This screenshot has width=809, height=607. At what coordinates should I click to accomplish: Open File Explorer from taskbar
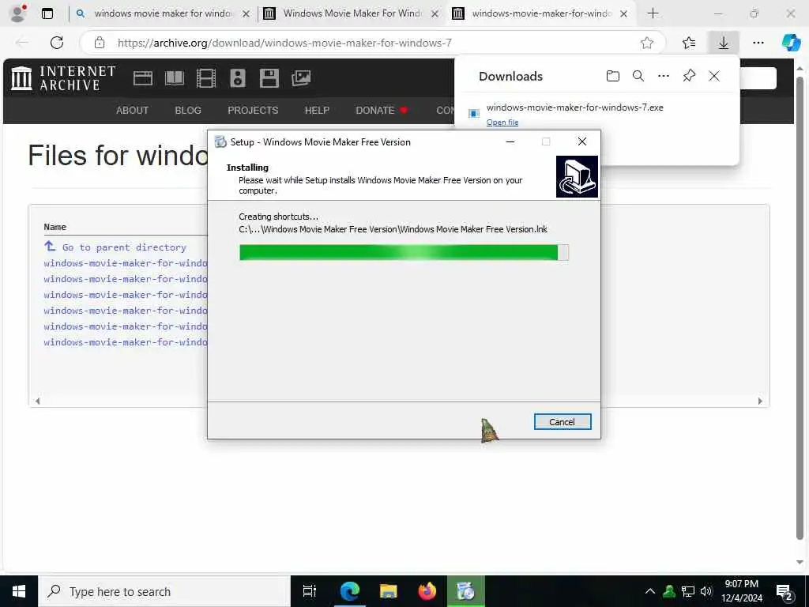click(x=389, y=591)
